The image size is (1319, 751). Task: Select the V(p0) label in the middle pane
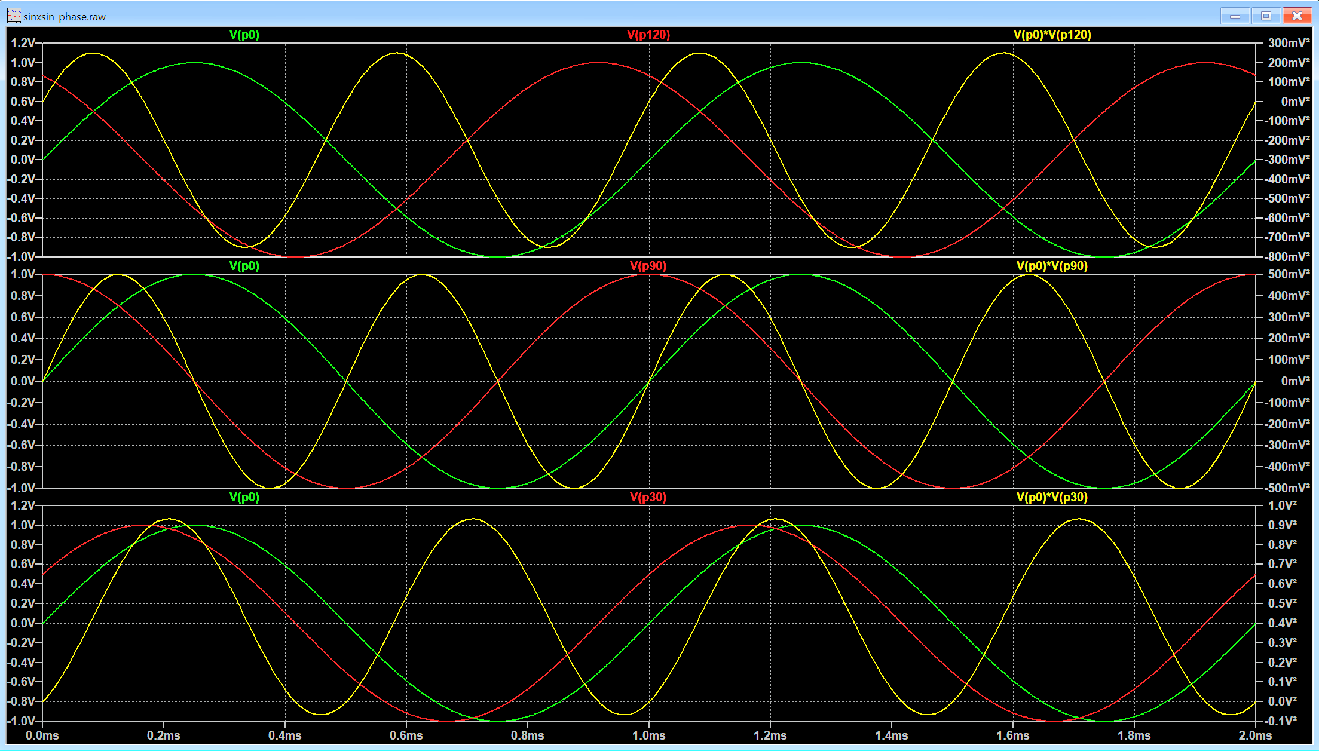[x=244, y=266]
